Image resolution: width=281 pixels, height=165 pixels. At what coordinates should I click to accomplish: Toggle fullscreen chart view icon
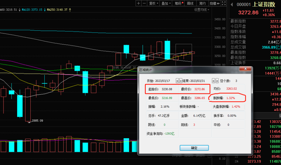pos(223,3)
